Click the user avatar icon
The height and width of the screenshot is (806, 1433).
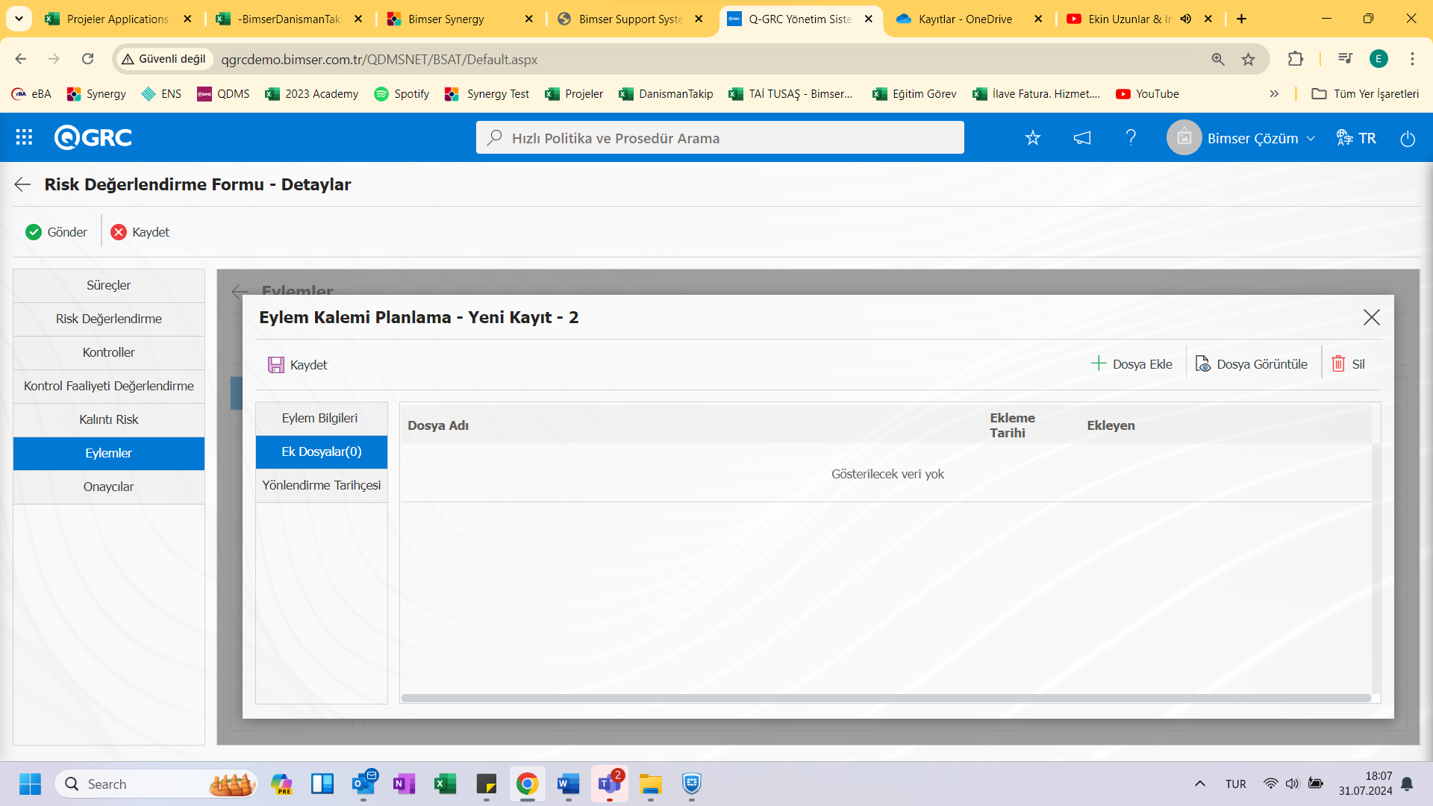tap(1184, 137)
